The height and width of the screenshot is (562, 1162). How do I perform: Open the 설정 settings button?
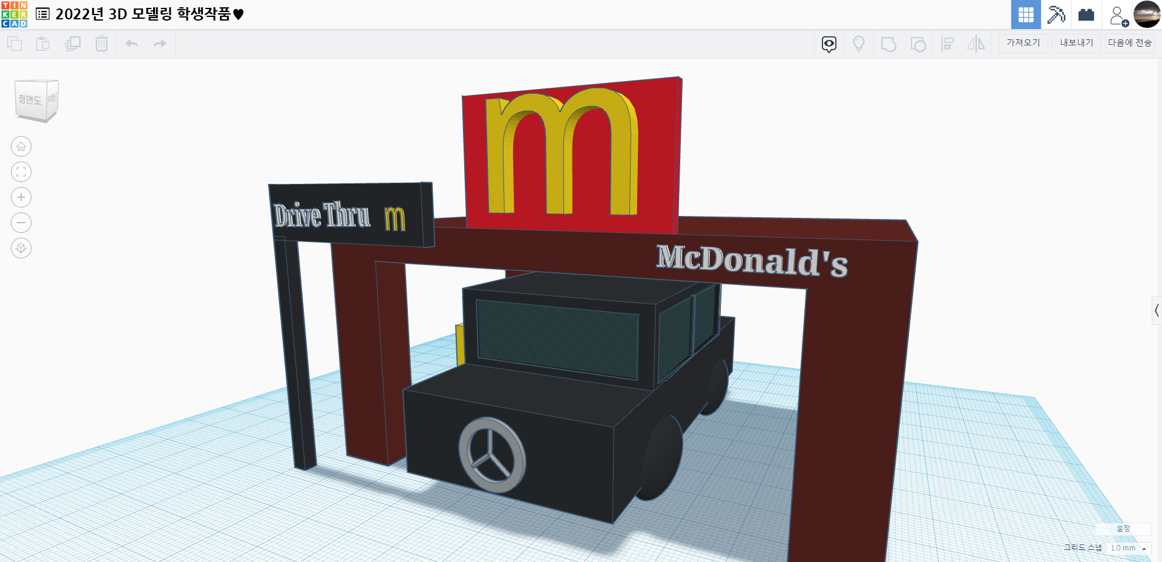coord(1123,529)
